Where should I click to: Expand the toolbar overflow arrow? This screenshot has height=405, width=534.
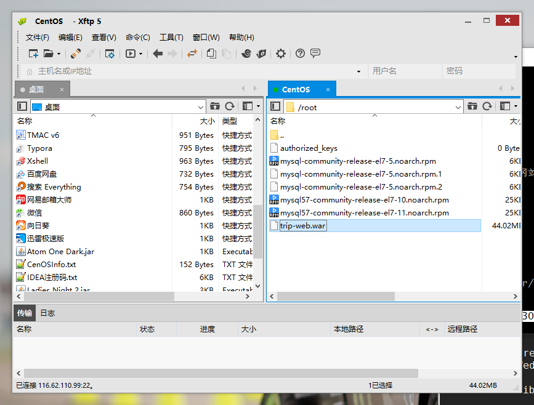516,57
